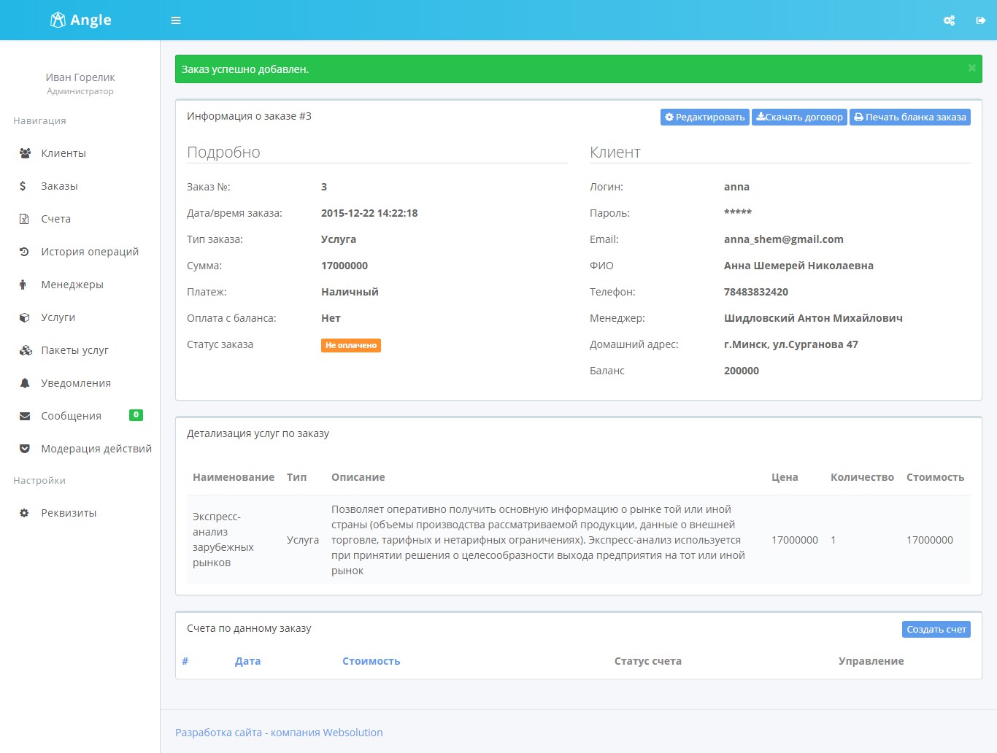Click the Сумма value 17000000

point(344,266)
